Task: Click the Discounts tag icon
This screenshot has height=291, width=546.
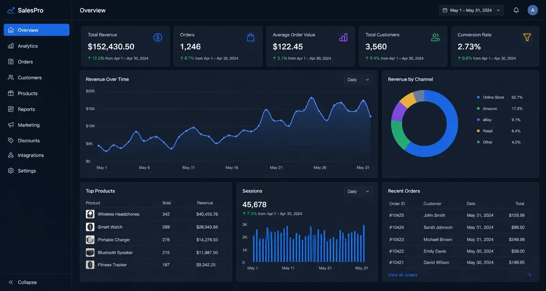Action: click(x=11, y=140)
